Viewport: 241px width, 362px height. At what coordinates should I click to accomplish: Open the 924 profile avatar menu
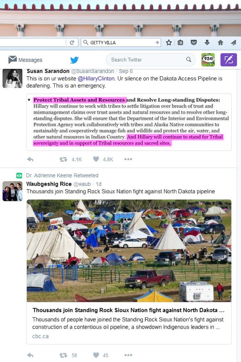pyautogui.click(x=208, y=60)
